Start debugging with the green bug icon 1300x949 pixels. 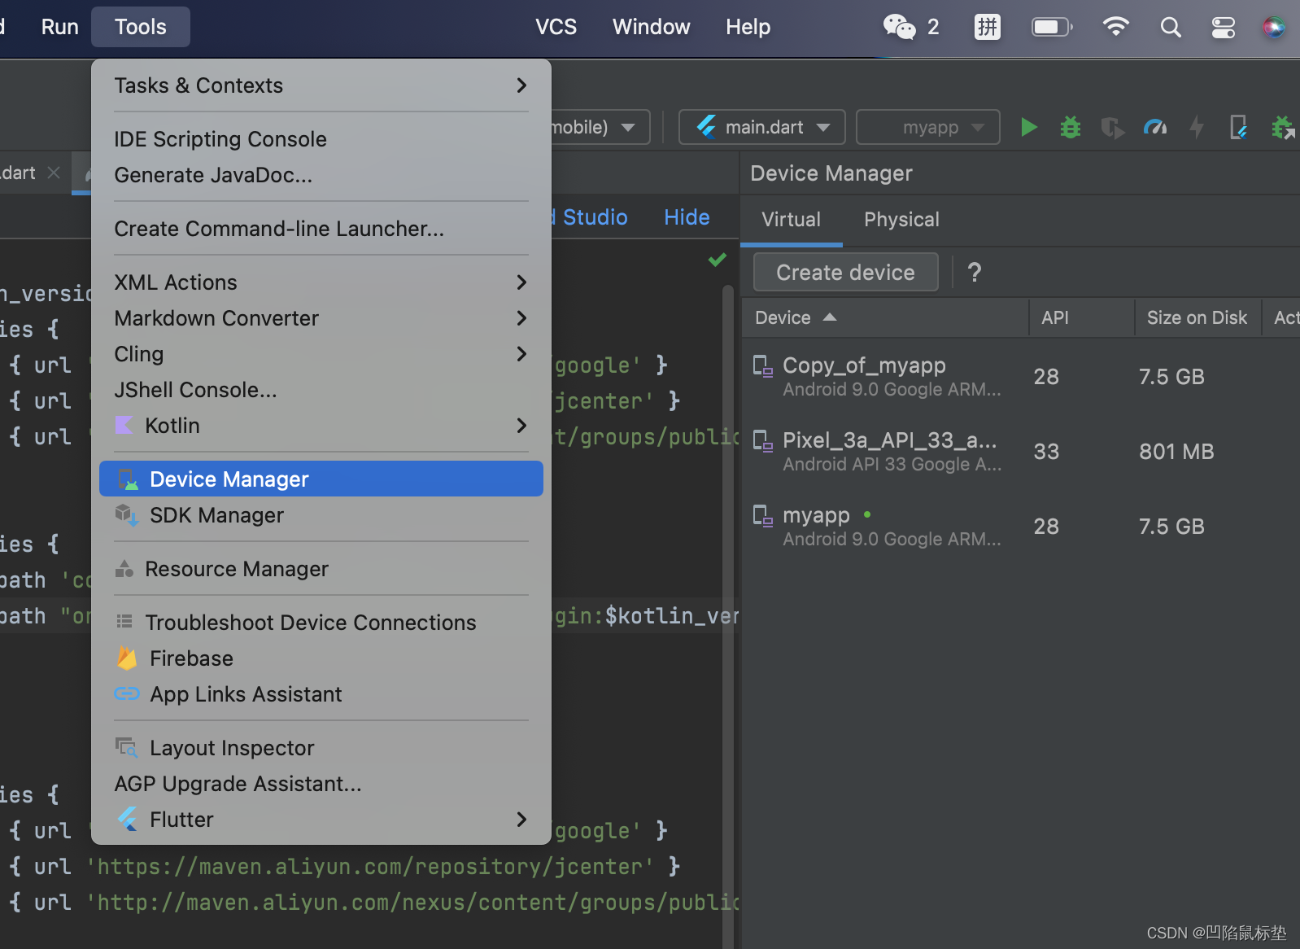click(1071, 127)
